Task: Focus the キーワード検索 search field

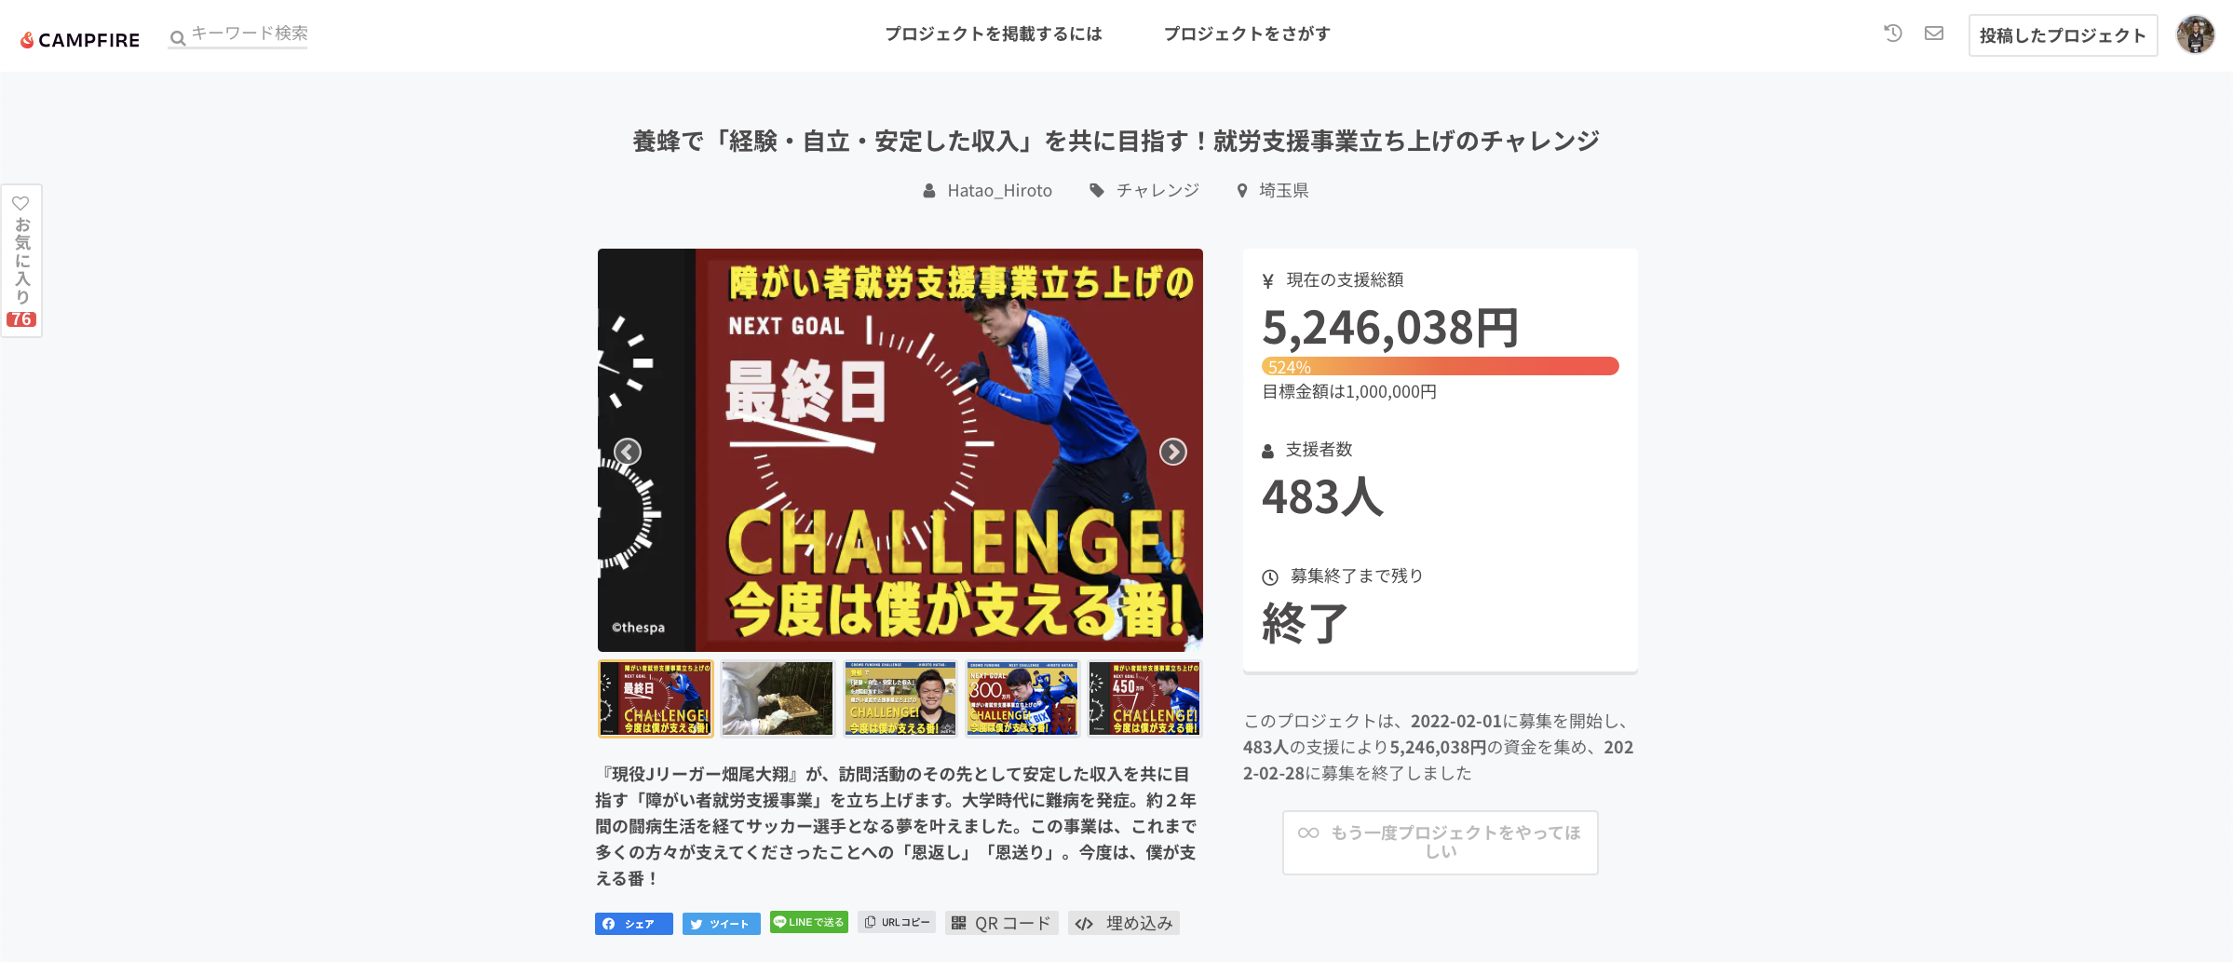Action: [x=238, y=34]
